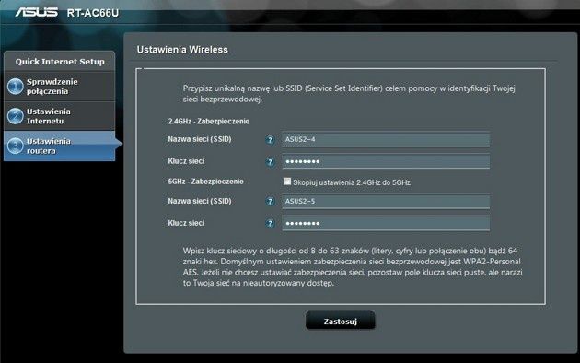This screenshot has width=580, height=363.
Task: Click the ASUS logo in header
Action: pos(36,12)
